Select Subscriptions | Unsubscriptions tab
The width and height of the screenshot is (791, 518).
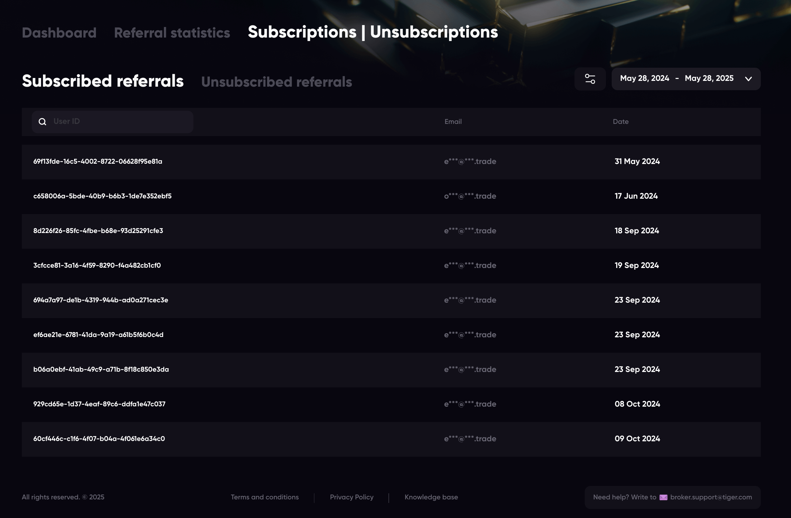point(373,32)
